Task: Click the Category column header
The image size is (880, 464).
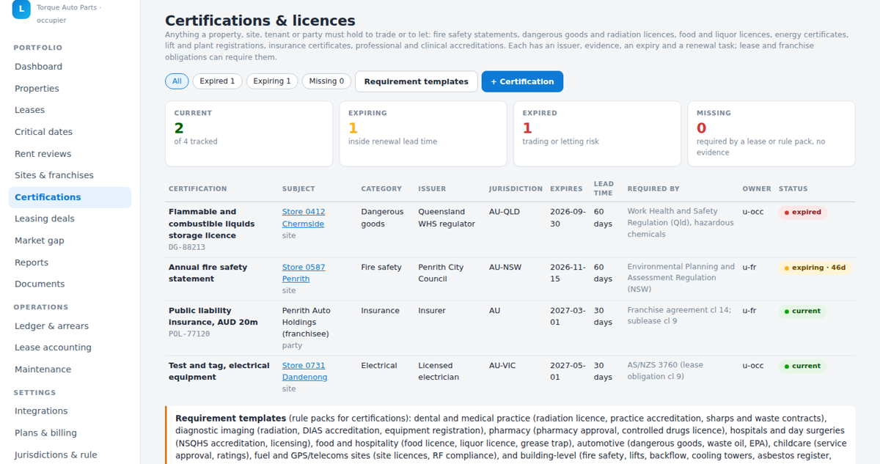Action: 381,189
